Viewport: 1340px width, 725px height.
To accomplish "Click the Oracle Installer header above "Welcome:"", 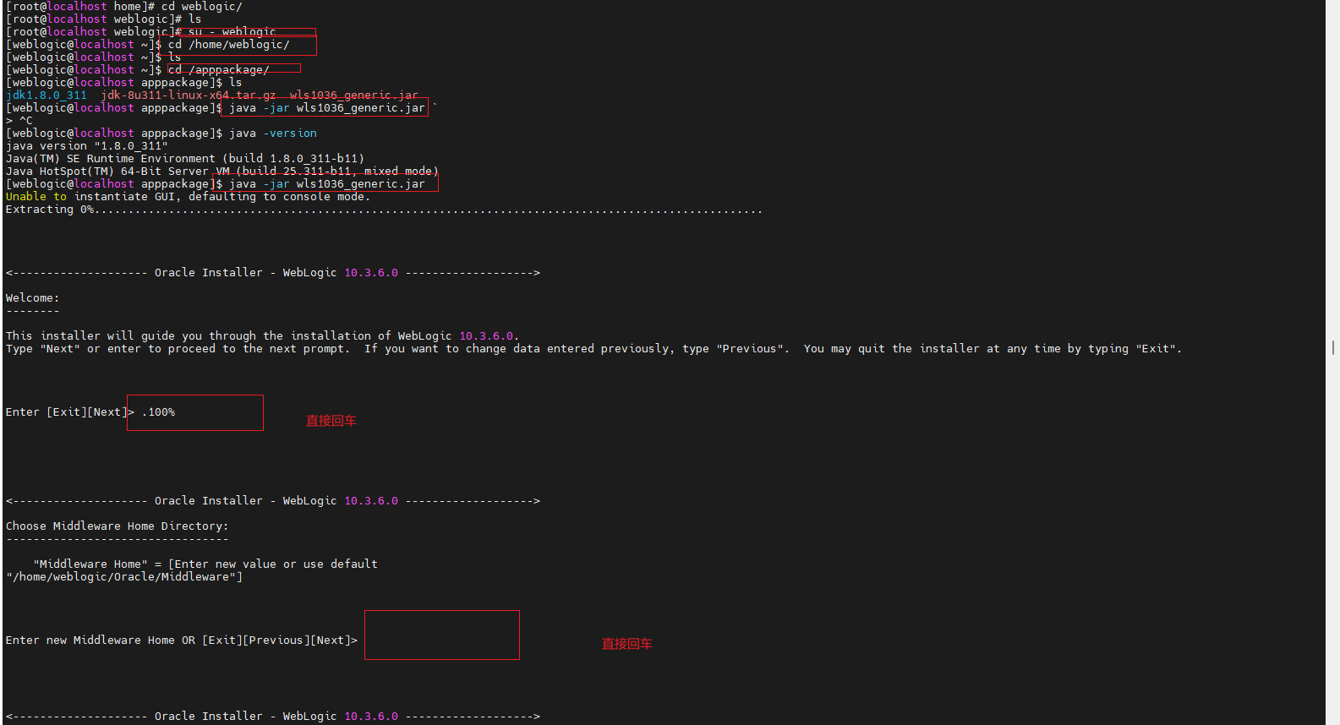I will point(273,273).
